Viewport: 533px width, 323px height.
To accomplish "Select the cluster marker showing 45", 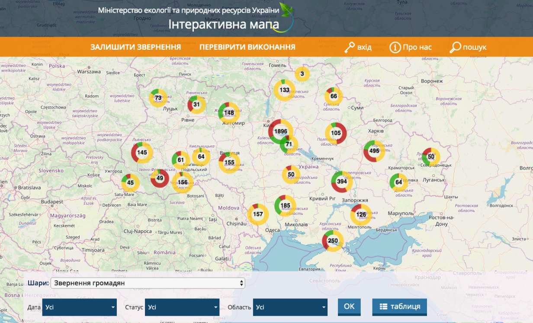I will tap(130, 183).
